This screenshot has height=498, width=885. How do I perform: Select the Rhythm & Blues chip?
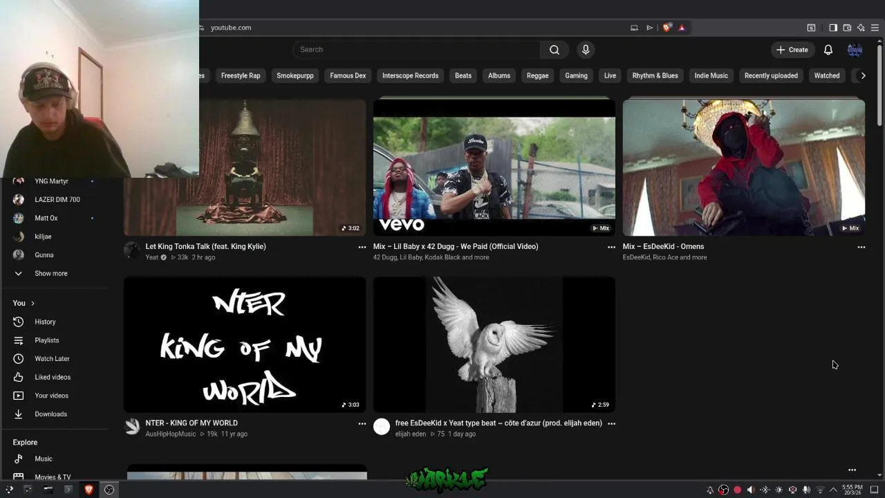click(655, 75)
